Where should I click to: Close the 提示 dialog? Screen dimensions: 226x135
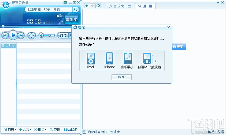coord(168,27)
